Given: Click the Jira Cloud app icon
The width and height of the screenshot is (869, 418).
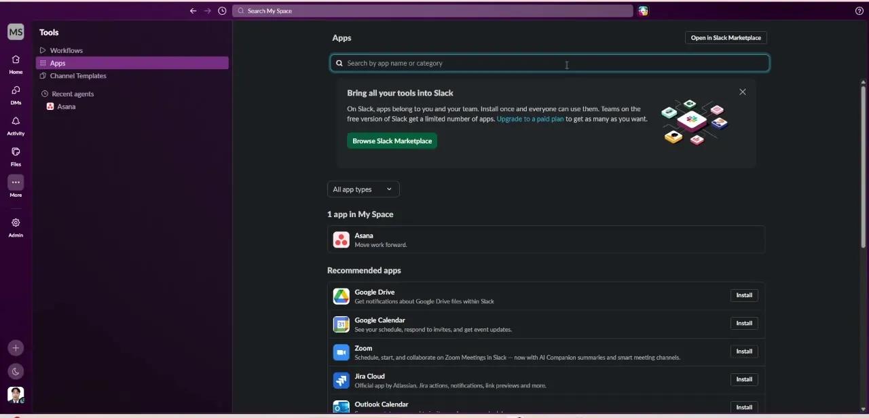Looking at the screenshot, I should (x=341, y=380).
